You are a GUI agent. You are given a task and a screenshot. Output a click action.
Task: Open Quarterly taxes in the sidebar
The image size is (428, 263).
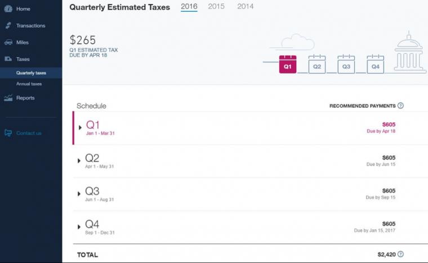pos(31,73)
